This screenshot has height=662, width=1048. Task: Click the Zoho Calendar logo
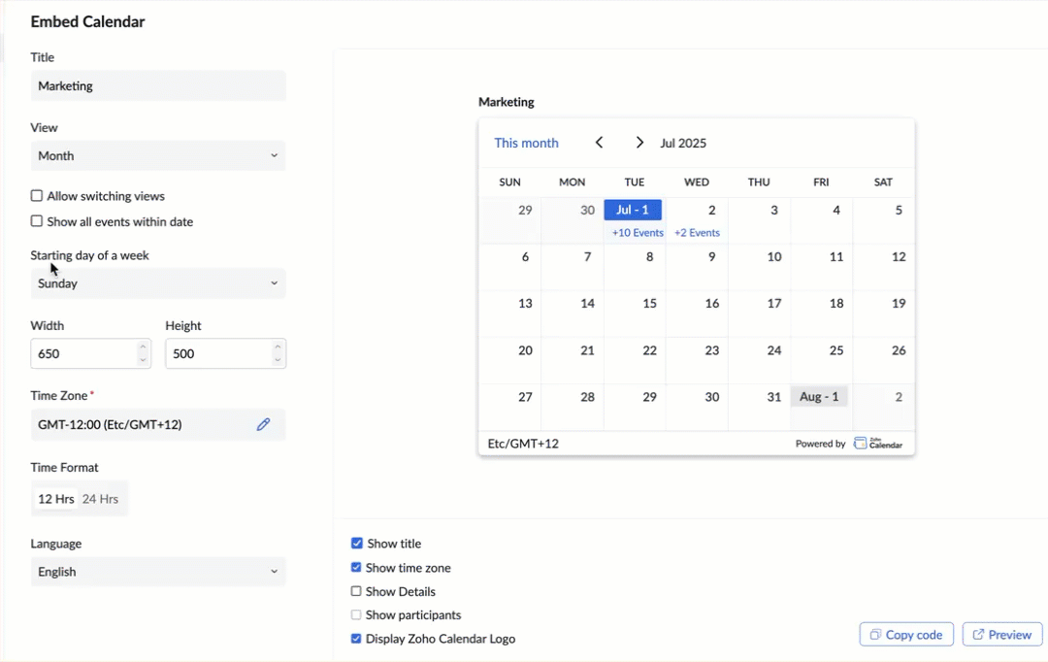[x=878, y=444]
